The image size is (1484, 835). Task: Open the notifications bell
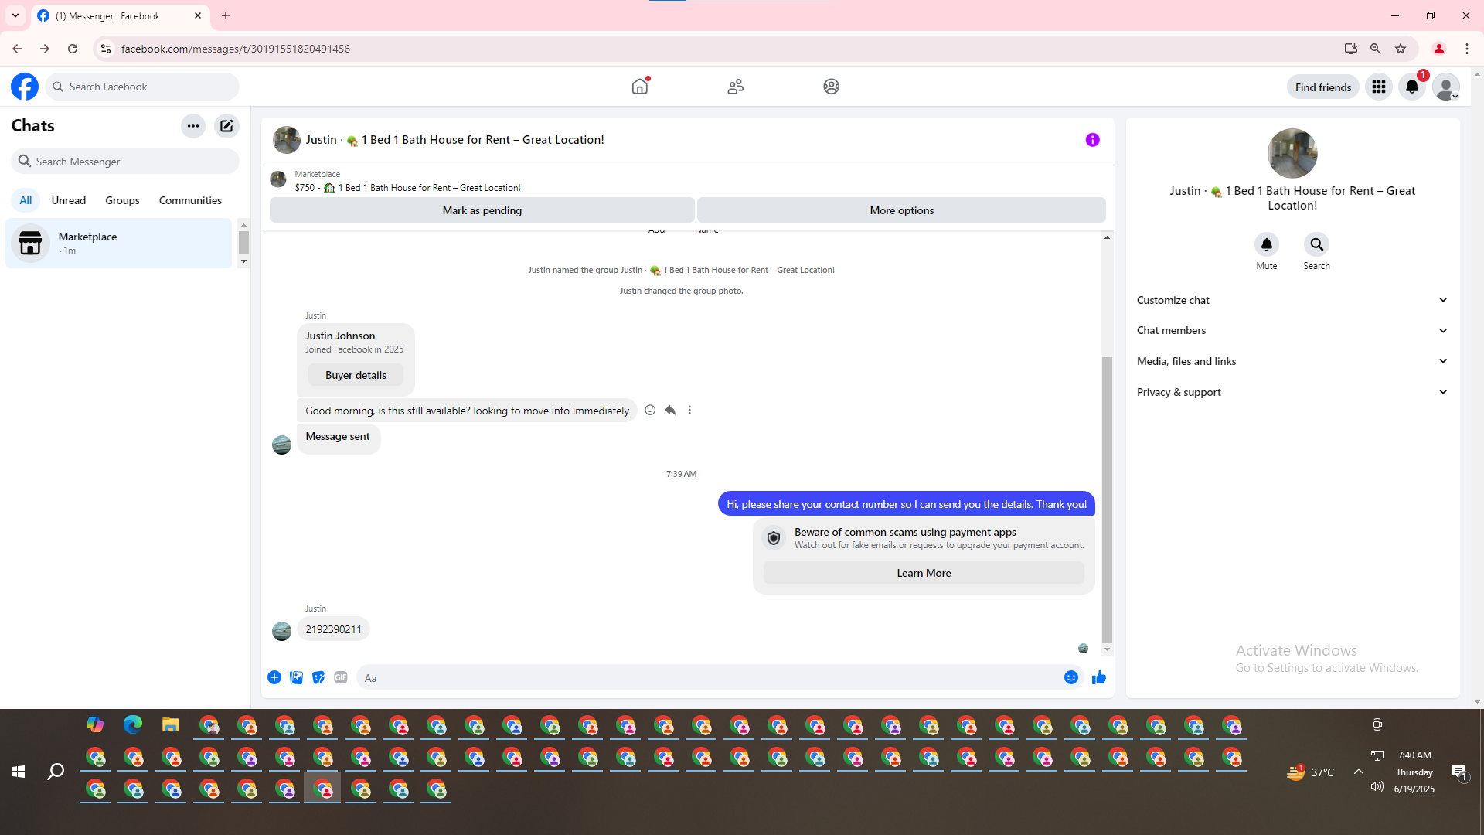(x=1412, y=87)
